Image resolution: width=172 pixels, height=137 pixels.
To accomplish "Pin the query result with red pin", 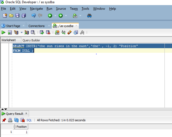I will point(4,120).
